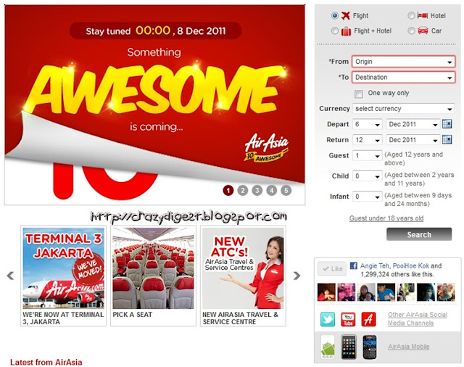Select the Flight radio button
464x367 pixels.
[x=335, y=15]
